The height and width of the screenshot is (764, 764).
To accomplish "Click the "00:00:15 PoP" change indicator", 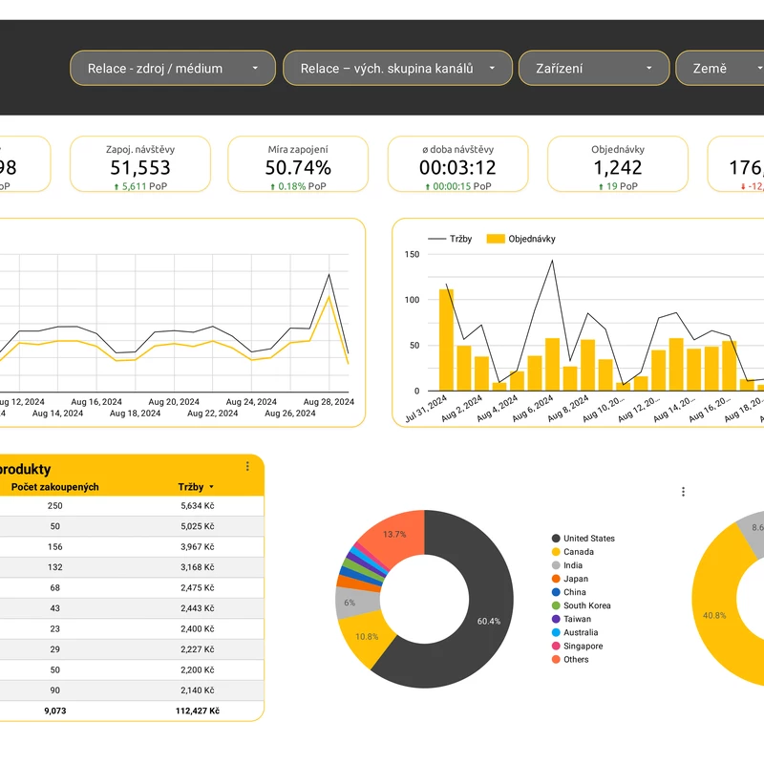I will click(458, 186).
